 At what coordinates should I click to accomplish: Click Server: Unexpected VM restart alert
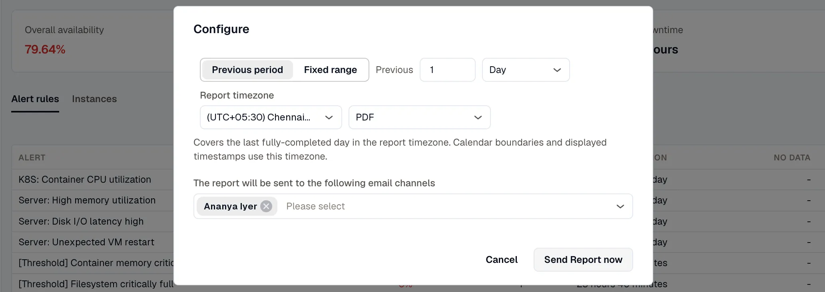(x=86, y=242)
